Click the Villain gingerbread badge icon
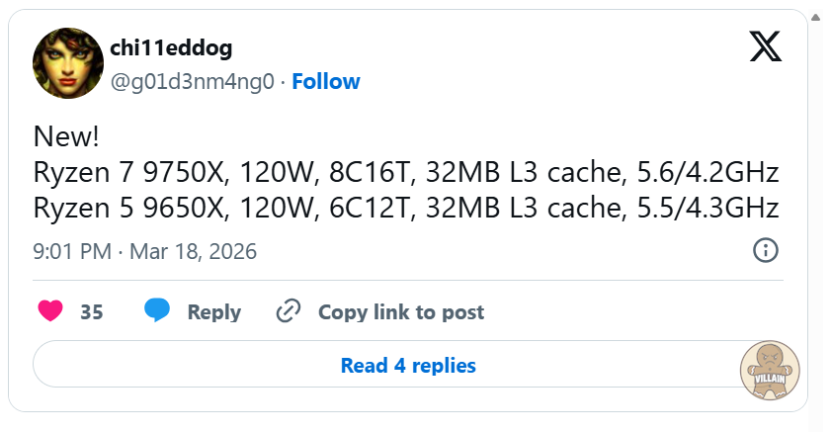Image resolution: width=831 pixels, height=432 pixels. (770, 371)
